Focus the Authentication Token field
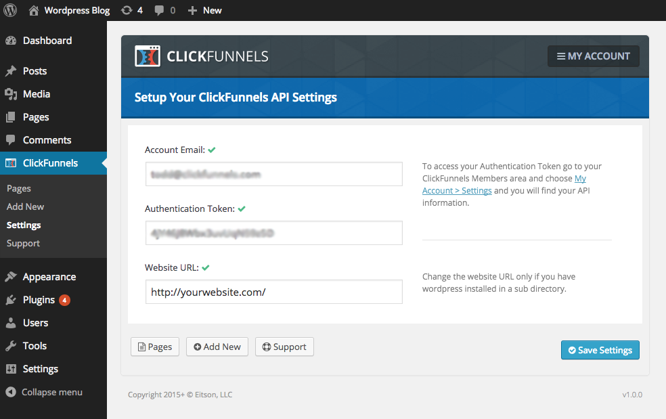Screen dimensions: 666x419 coord(273,233)
